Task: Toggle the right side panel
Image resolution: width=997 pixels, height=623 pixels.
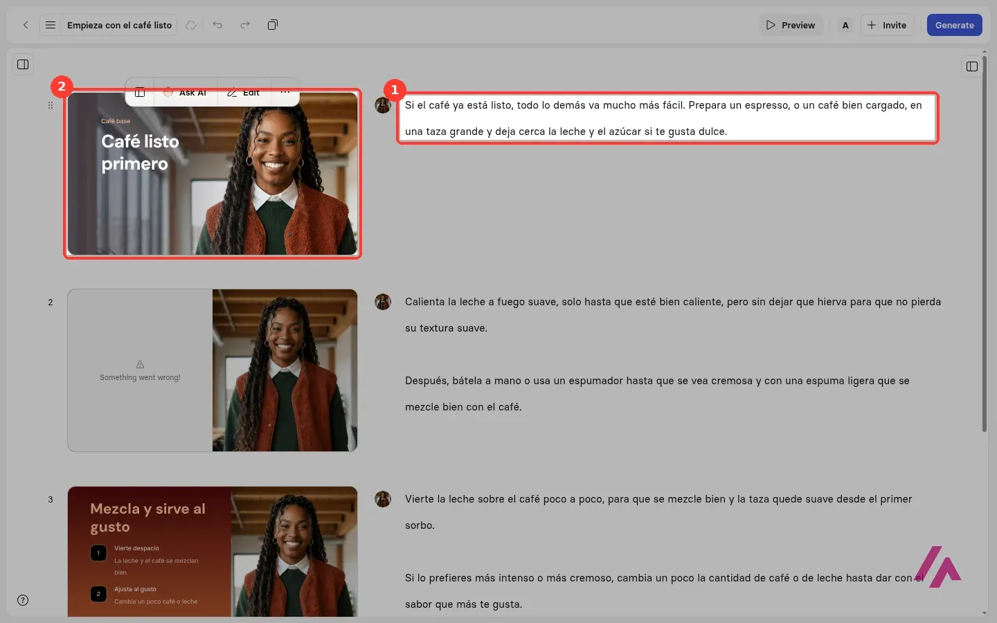Action: tap(972, 66)
